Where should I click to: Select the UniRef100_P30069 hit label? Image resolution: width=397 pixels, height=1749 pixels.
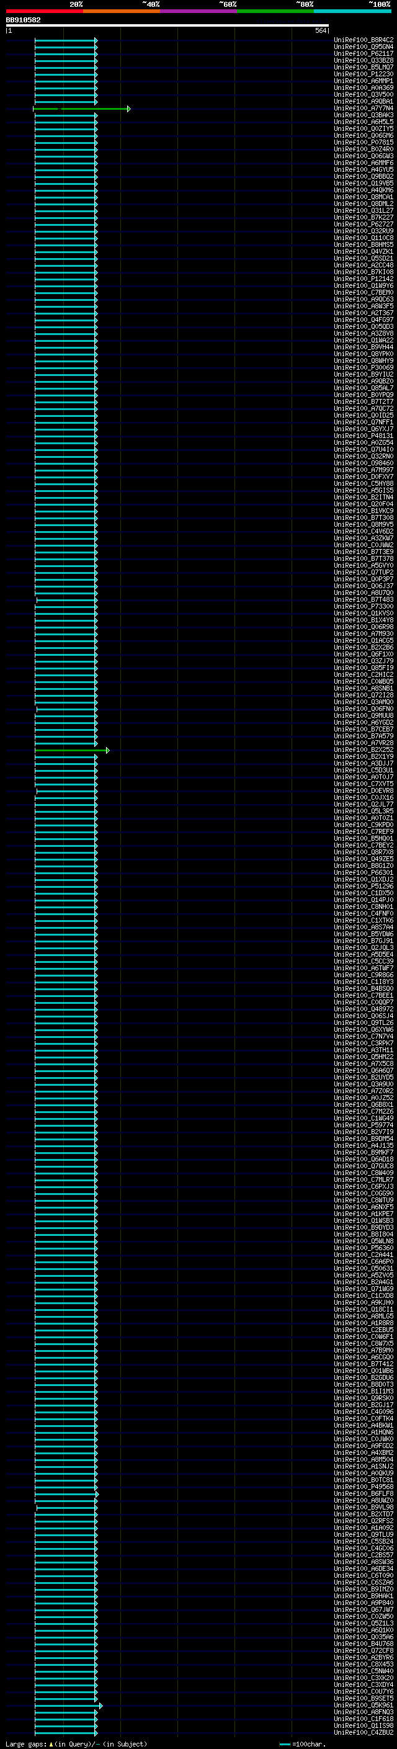(363, 367)
